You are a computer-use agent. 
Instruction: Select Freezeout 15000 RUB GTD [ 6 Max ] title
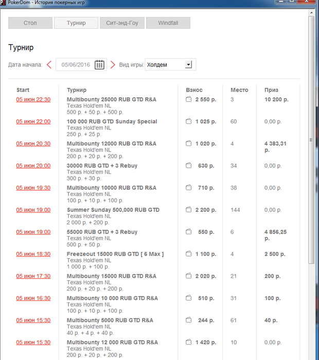(115, 254)
